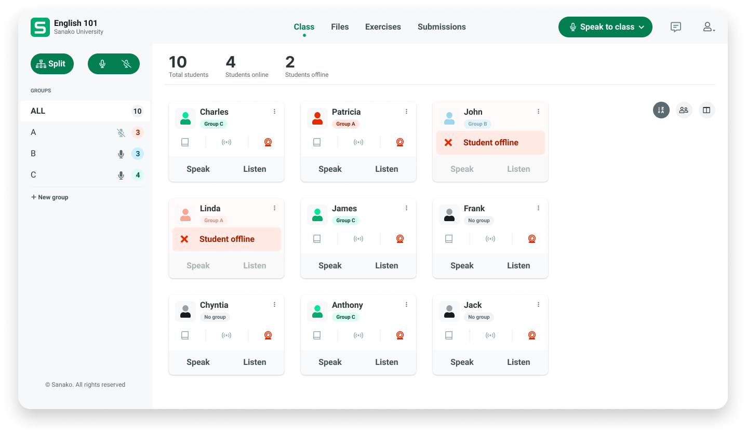Open Linda card options menu
The image size is (746, 435).
pyautogui.click(x=274, y=208)
